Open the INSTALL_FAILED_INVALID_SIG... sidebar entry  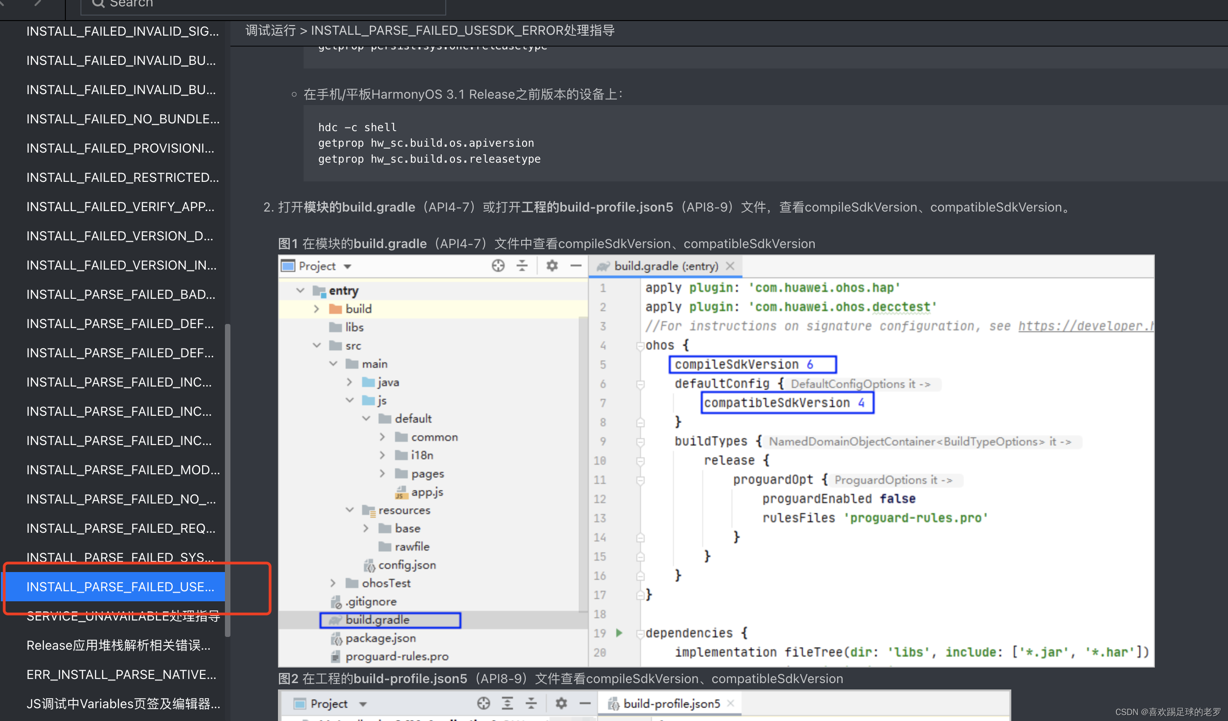123,31
